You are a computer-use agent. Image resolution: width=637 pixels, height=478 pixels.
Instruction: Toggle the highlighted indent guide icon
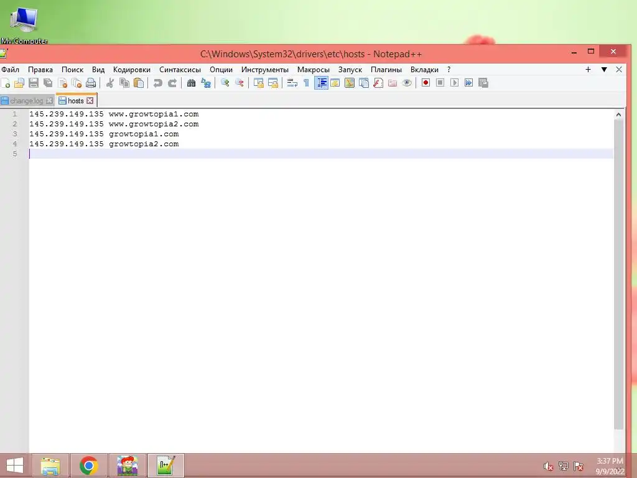pyautogui.click(x=321, y=83)
